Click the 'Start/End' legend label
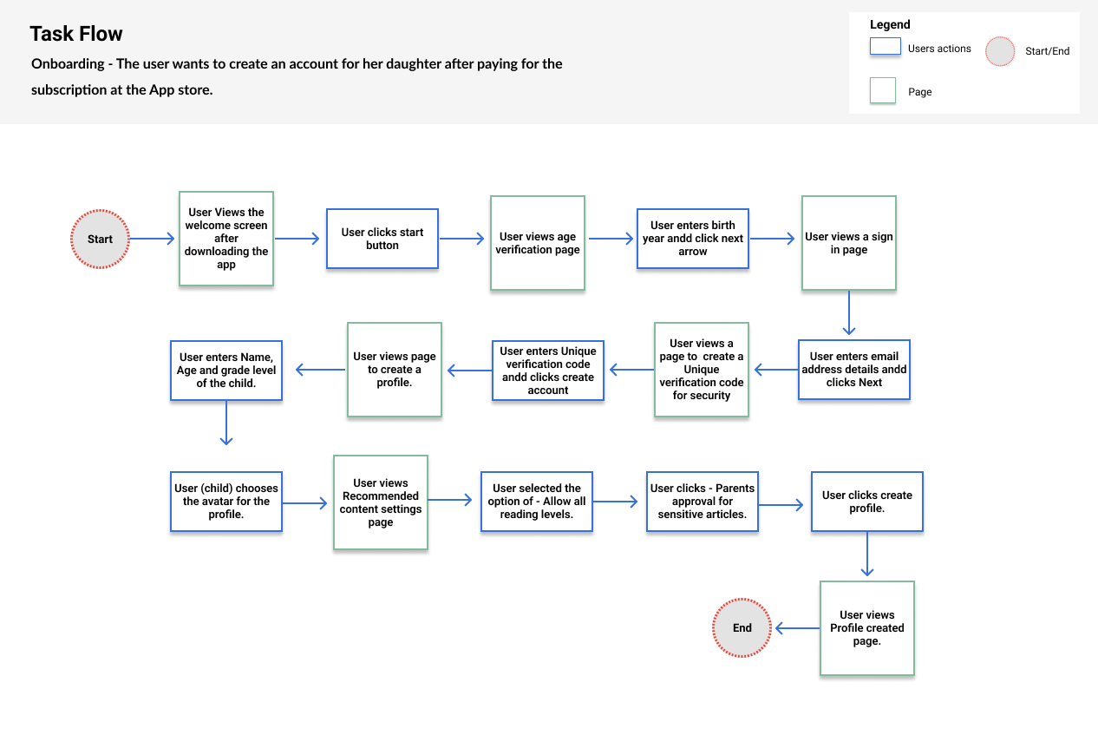The height and width of the screenshot is (735, 1098). click(1048, 51)
